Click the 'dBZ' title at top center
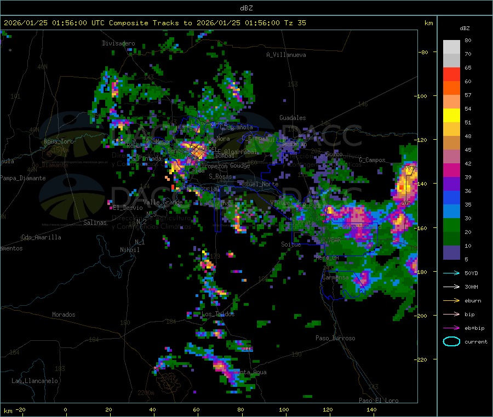493x417 pixels. tap(246, 8)
